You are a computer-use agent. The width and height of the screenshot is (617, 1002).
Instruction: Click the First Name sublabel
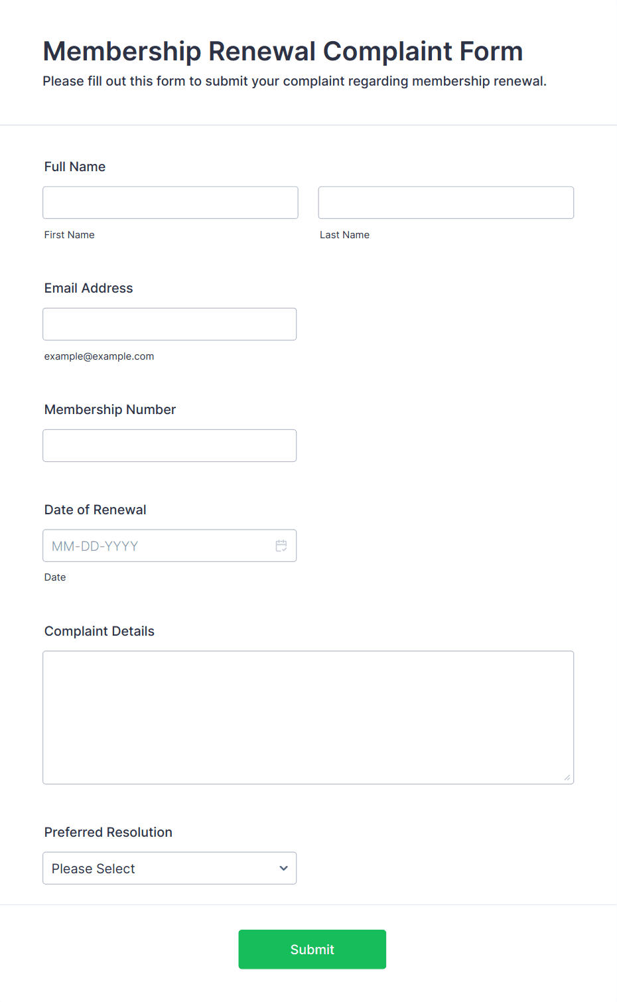pos(70,235)
